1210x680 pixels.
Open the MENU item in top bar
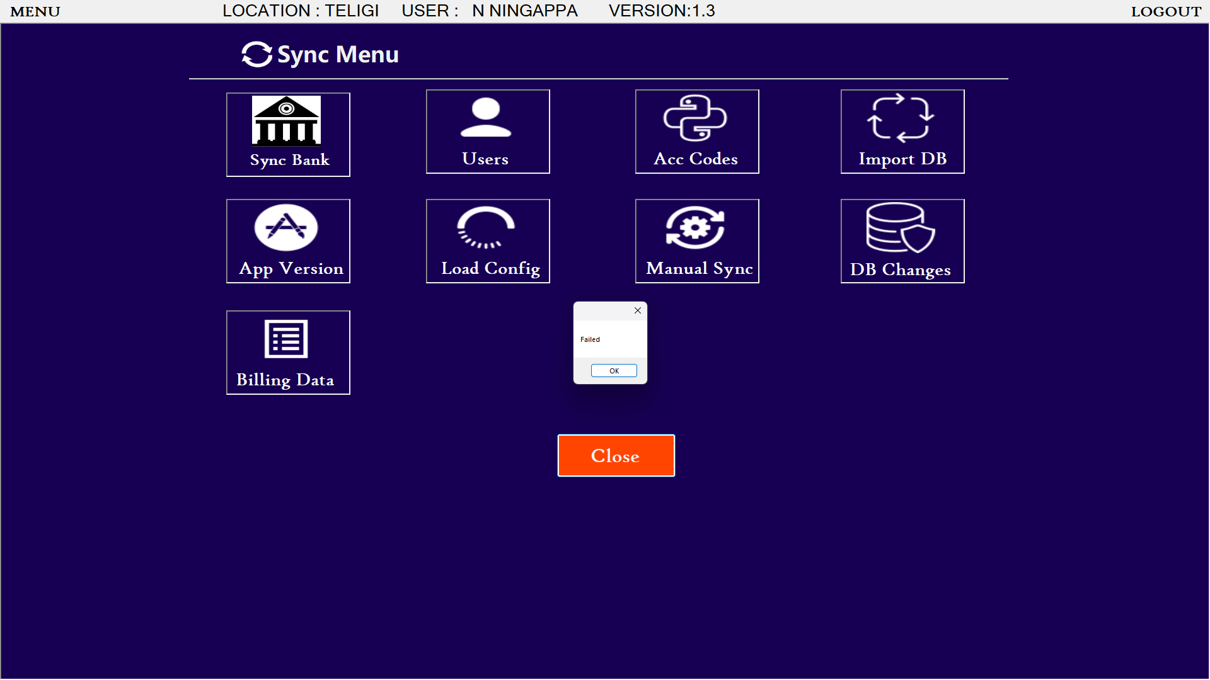[35, 11]
